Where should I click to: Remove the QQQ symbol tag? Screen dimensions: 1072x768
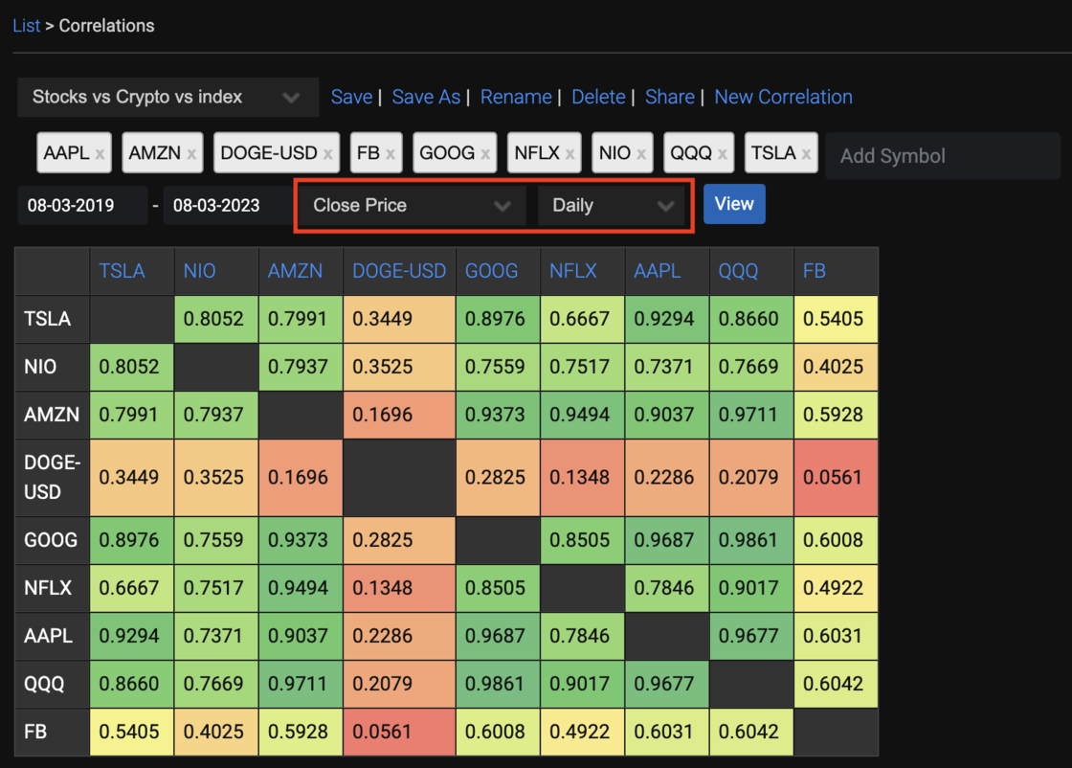[x=722, y=154]
